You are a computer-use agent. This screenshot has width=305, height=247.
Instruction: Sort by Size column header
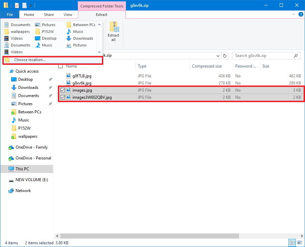pos(266,66)
